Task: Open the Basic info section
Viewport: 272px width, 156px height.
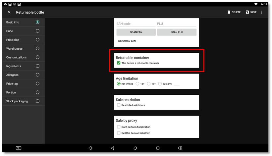Action: [23, 22]
